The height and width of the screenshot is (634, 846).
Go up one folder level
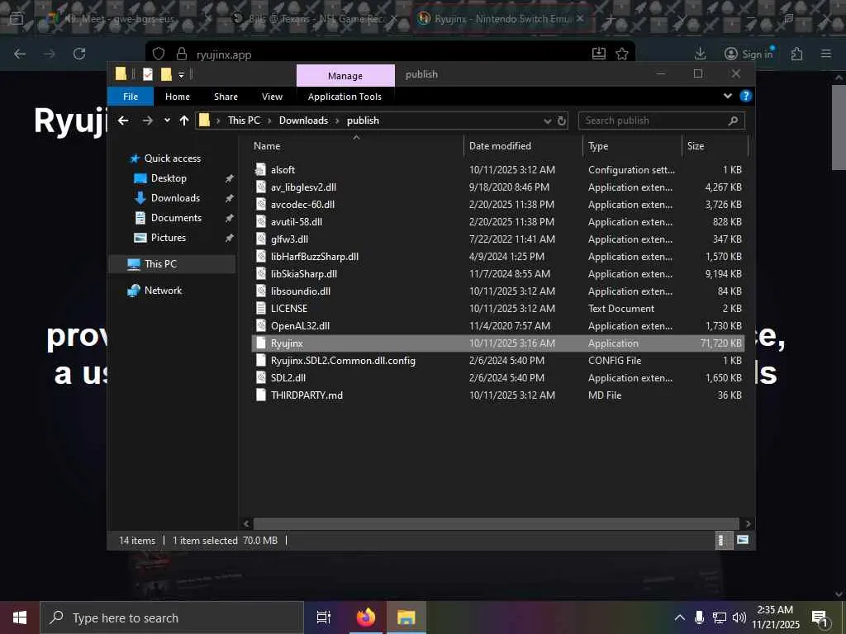point(184,121)
